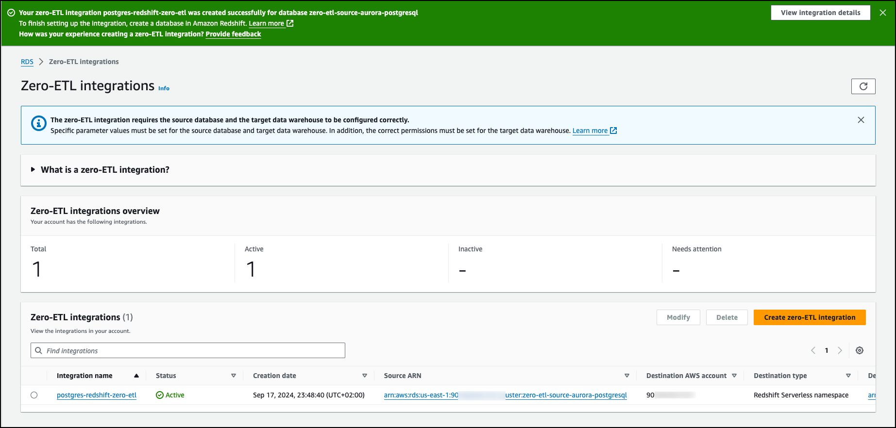This screenshot has height=428, width=896.
Task: Click the Zero-ETL integrations overview heading
Action: [x=95, y=211]
